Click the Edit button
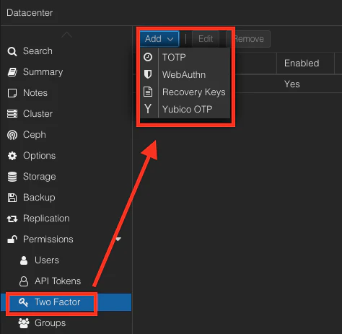This screenshot has height=334, width=342. coord(206,39)
